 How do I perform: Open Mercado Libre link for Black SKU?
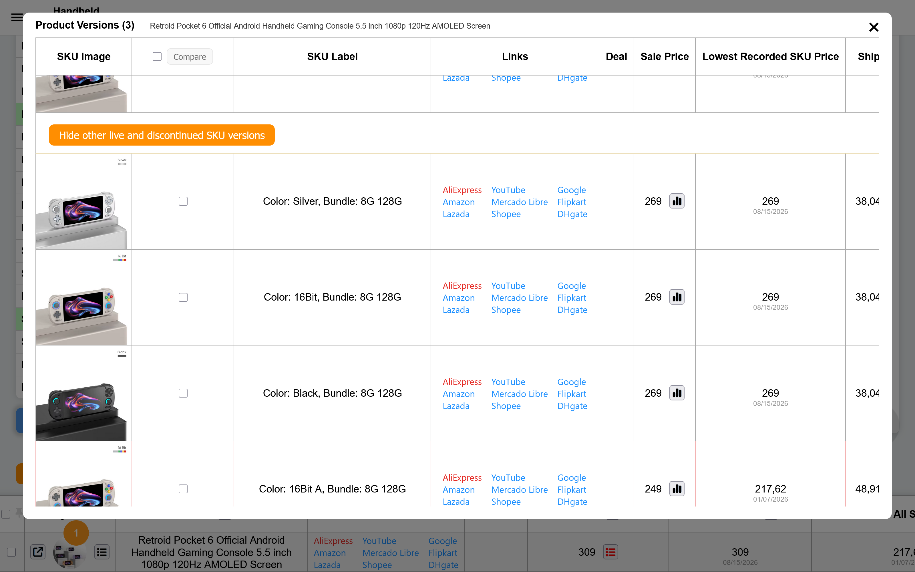pyautogui.click(x=520, y=394)
